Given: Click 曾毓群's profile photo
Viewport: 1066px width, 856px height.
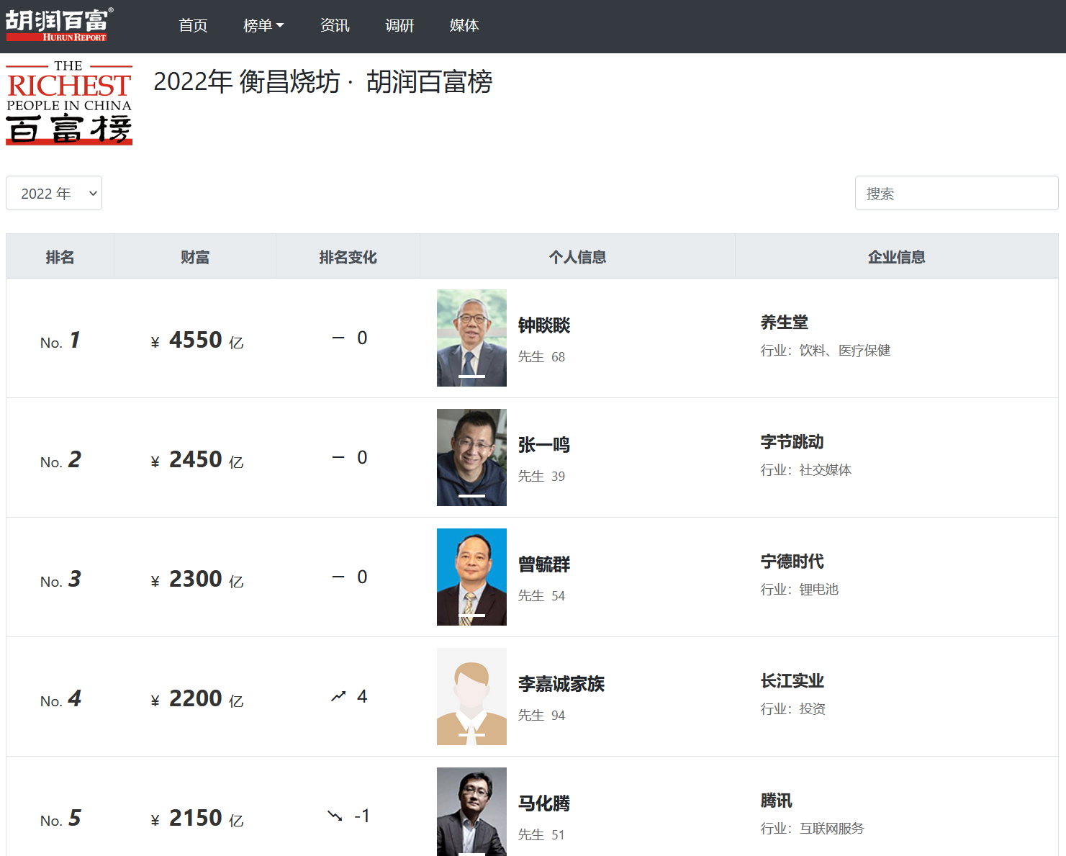Looking at the screenshot, I should [x=471, y=577].
